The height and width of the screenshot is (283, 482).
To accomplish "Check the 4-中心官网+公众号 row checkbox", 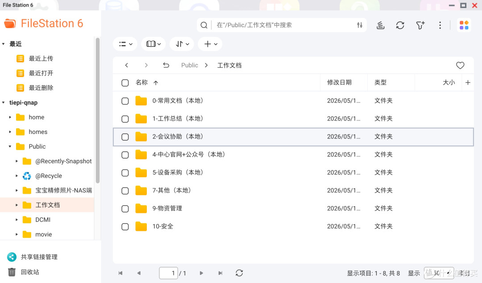I will (x=125, y=155).
